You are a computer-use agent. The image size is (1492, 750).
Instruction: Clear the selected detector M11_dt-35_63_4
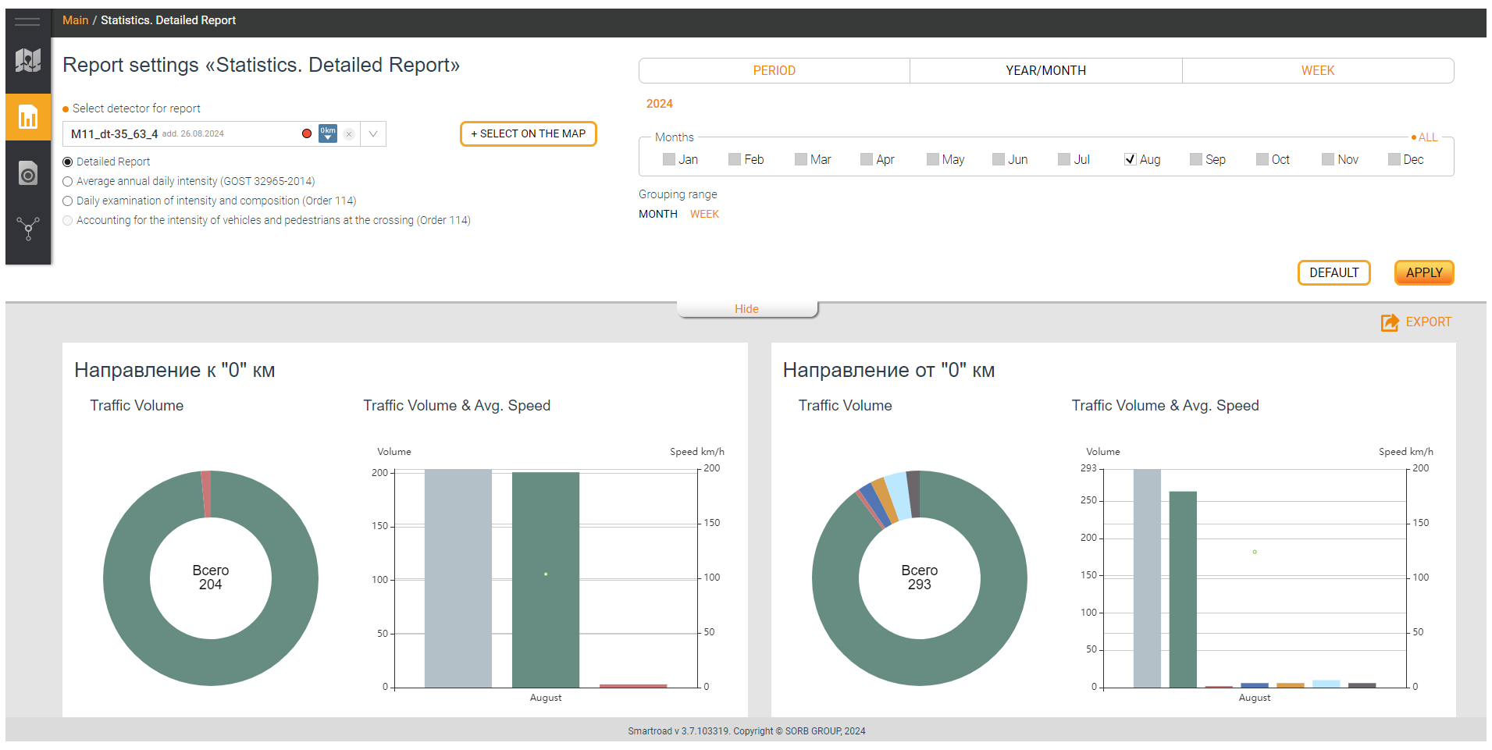point(349,134)
